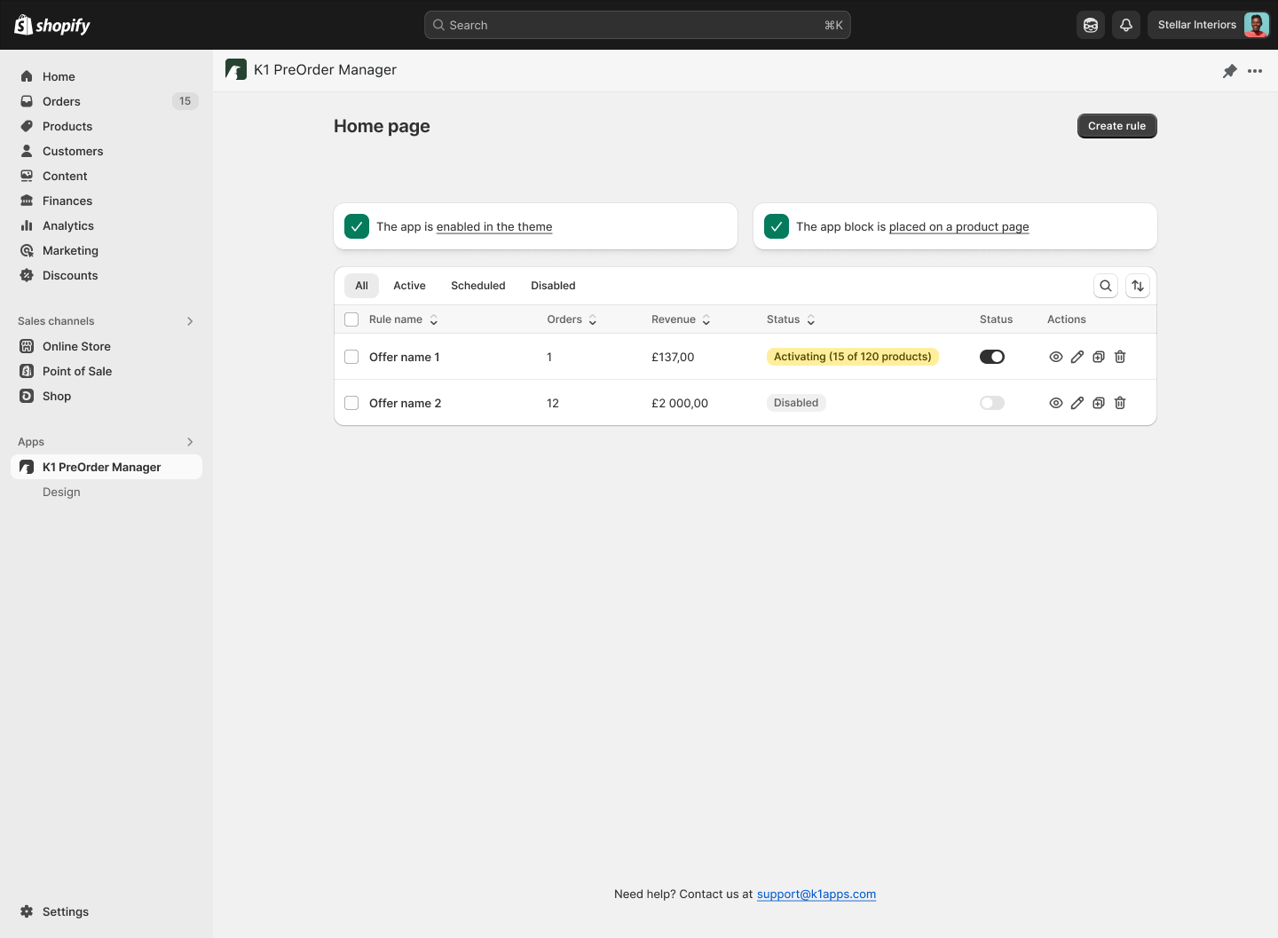The image size is (1278, 938).
Task: Sort the table by Revenue column
Action: pyautogui.click(x=706, y=319)
